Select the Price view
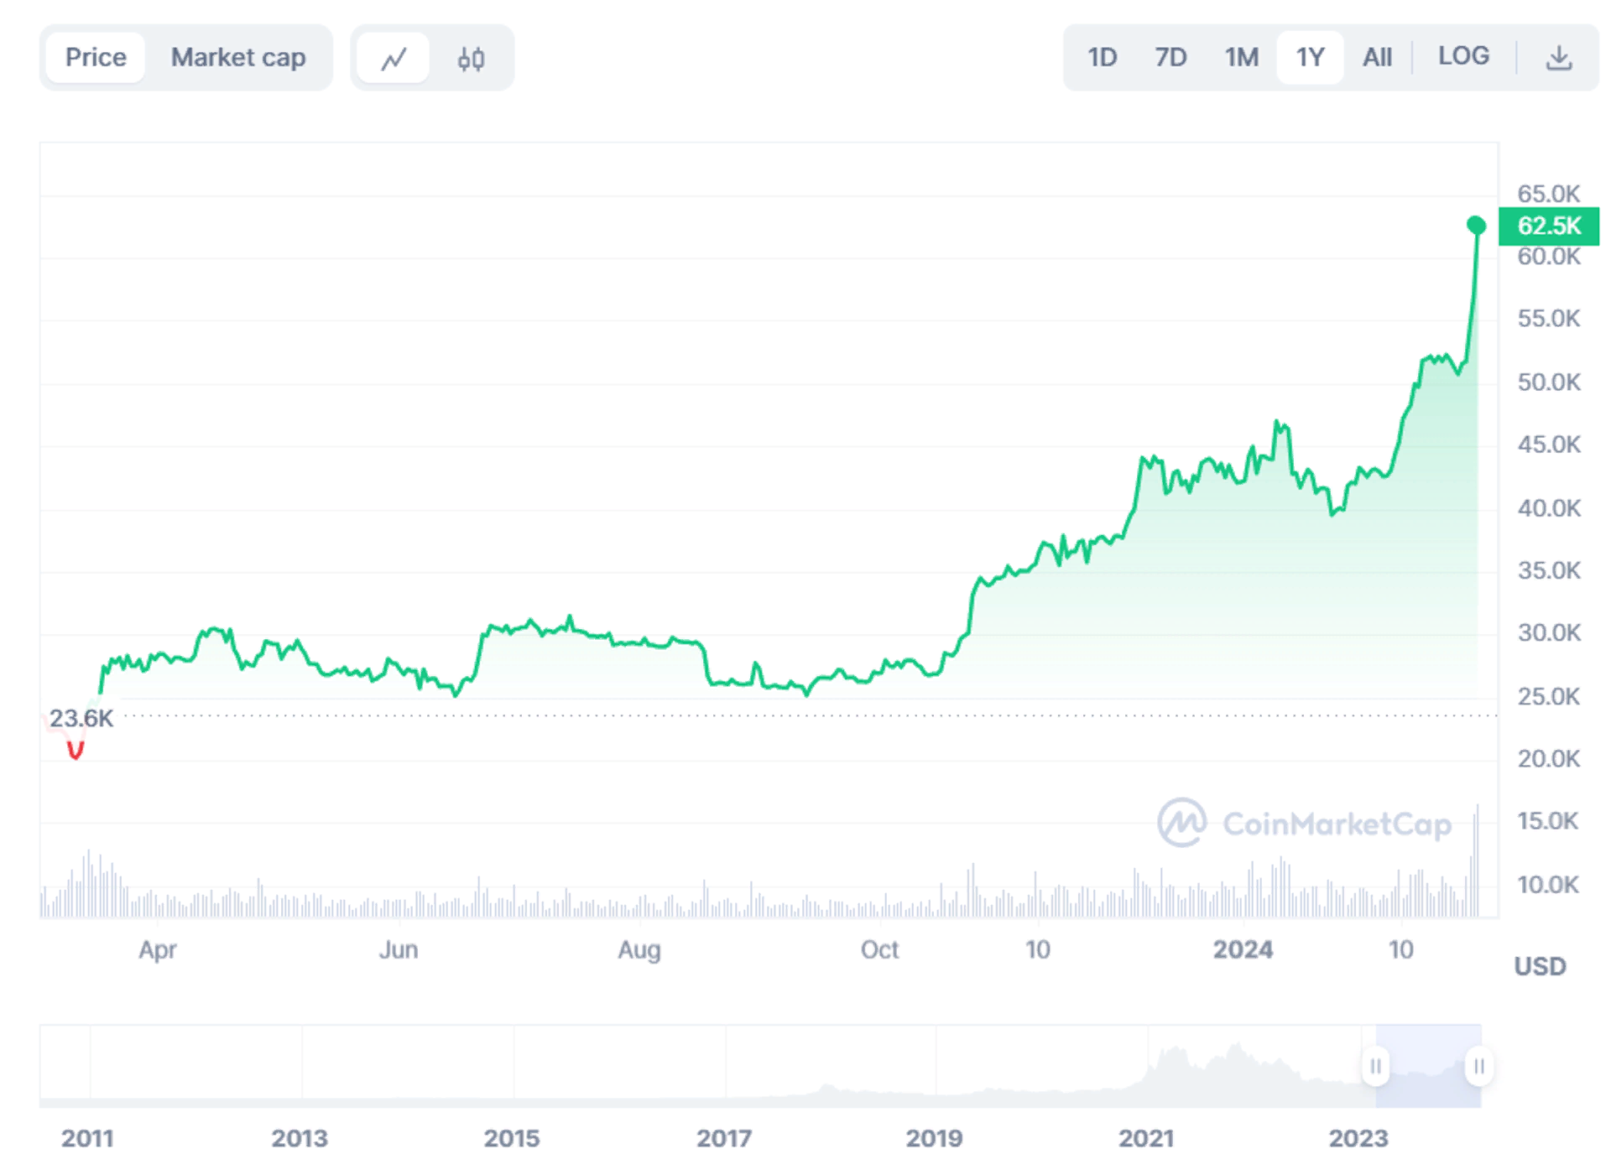 [x=96, y=57]
